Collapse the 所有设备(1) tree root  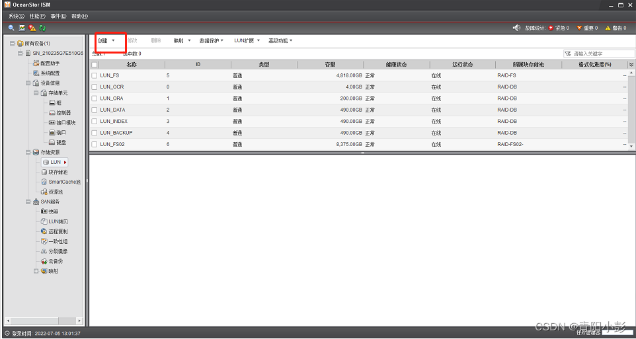(12, 44)
